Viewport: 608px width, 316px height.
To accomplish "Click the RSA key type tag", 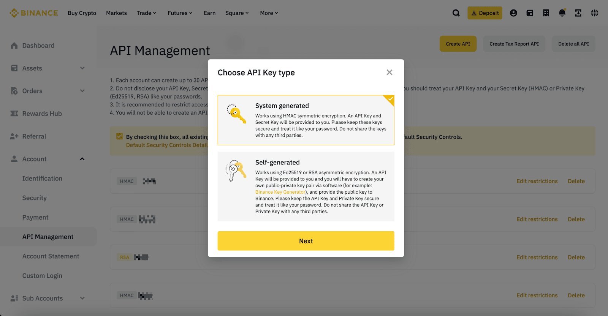I will coord(125,257).
